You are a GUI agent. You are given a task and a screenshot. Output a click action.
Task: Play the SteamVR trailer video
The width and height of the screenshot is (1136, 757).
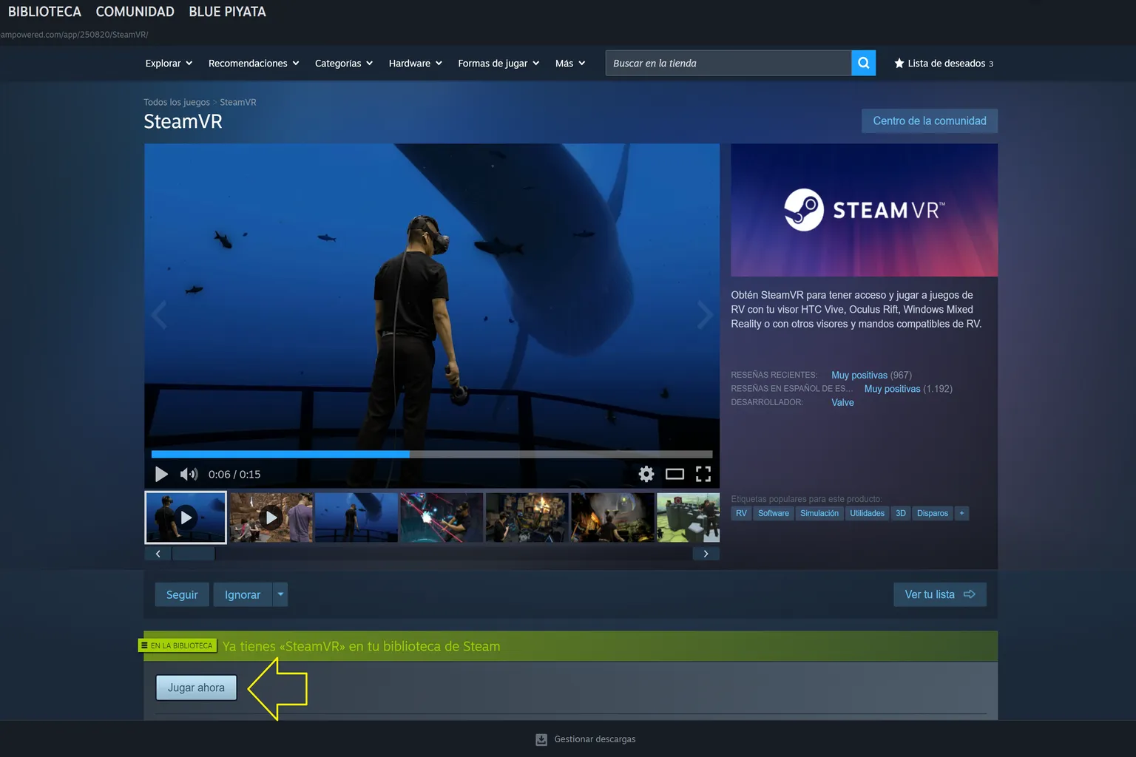click(161, 474)
